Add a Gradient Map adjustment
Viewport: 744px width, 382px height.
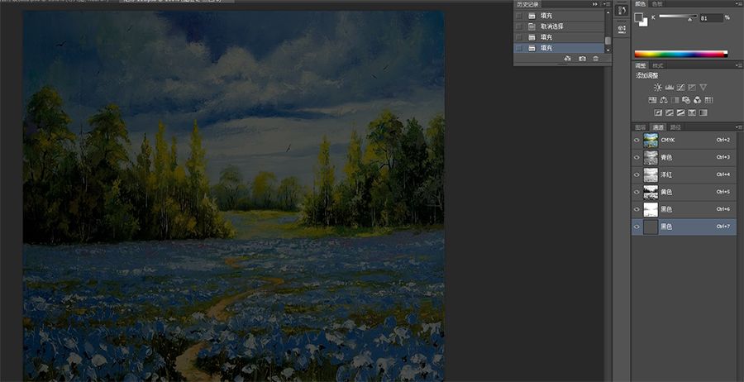coord(703,113)
